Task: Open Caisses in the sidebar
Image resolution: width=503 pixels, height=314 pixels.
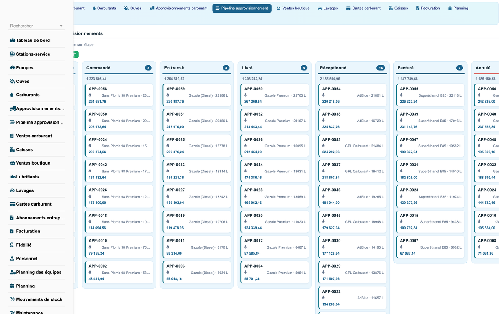Action: click(x=37, y=149)
